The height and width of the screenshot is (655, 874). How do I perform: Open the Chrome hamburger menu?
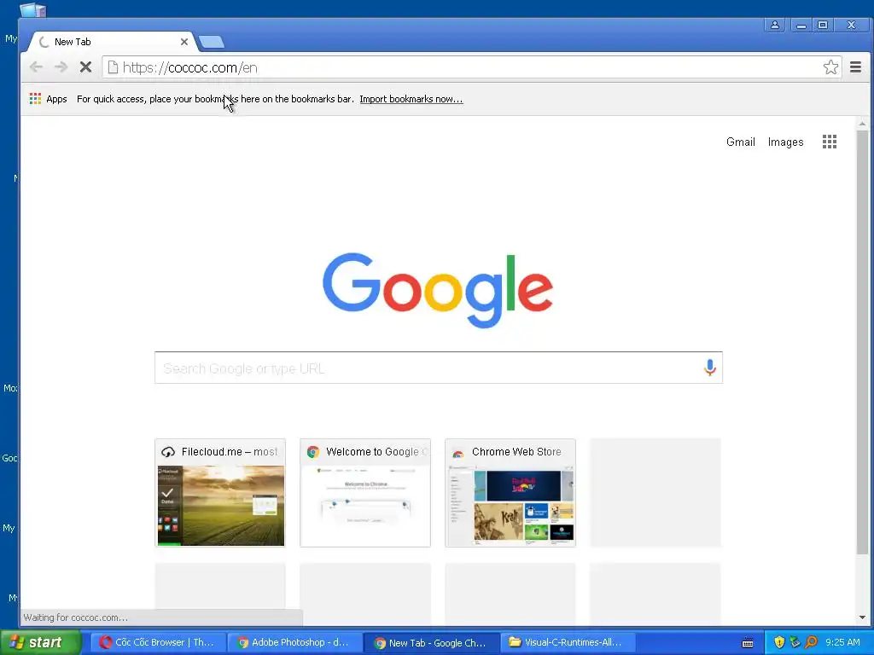(855, 67)
